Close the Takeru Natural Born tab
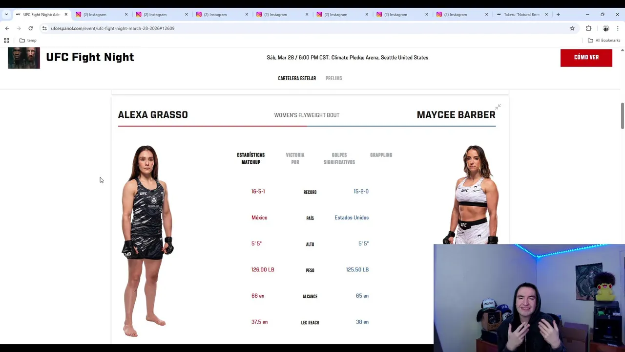This screenshot has height=352, width=625. point(546,15)
